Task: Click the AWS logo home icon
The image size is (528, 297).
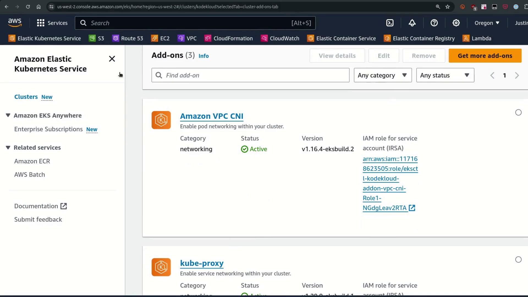Action: pyautogui.click(x=15, y=23)
